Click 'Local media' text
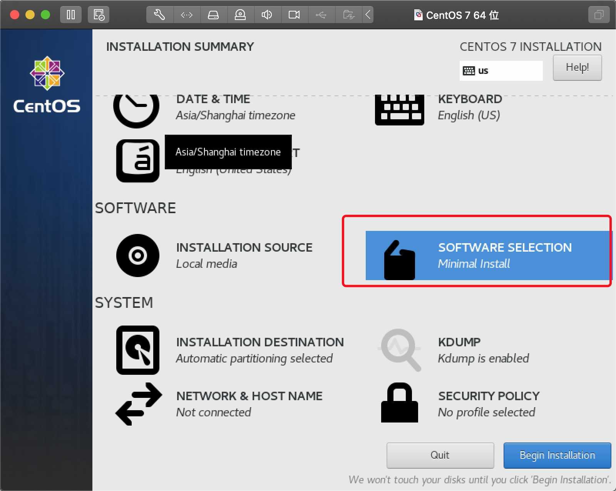This screenshot has width=616, height=491. [x=206, y=264]
